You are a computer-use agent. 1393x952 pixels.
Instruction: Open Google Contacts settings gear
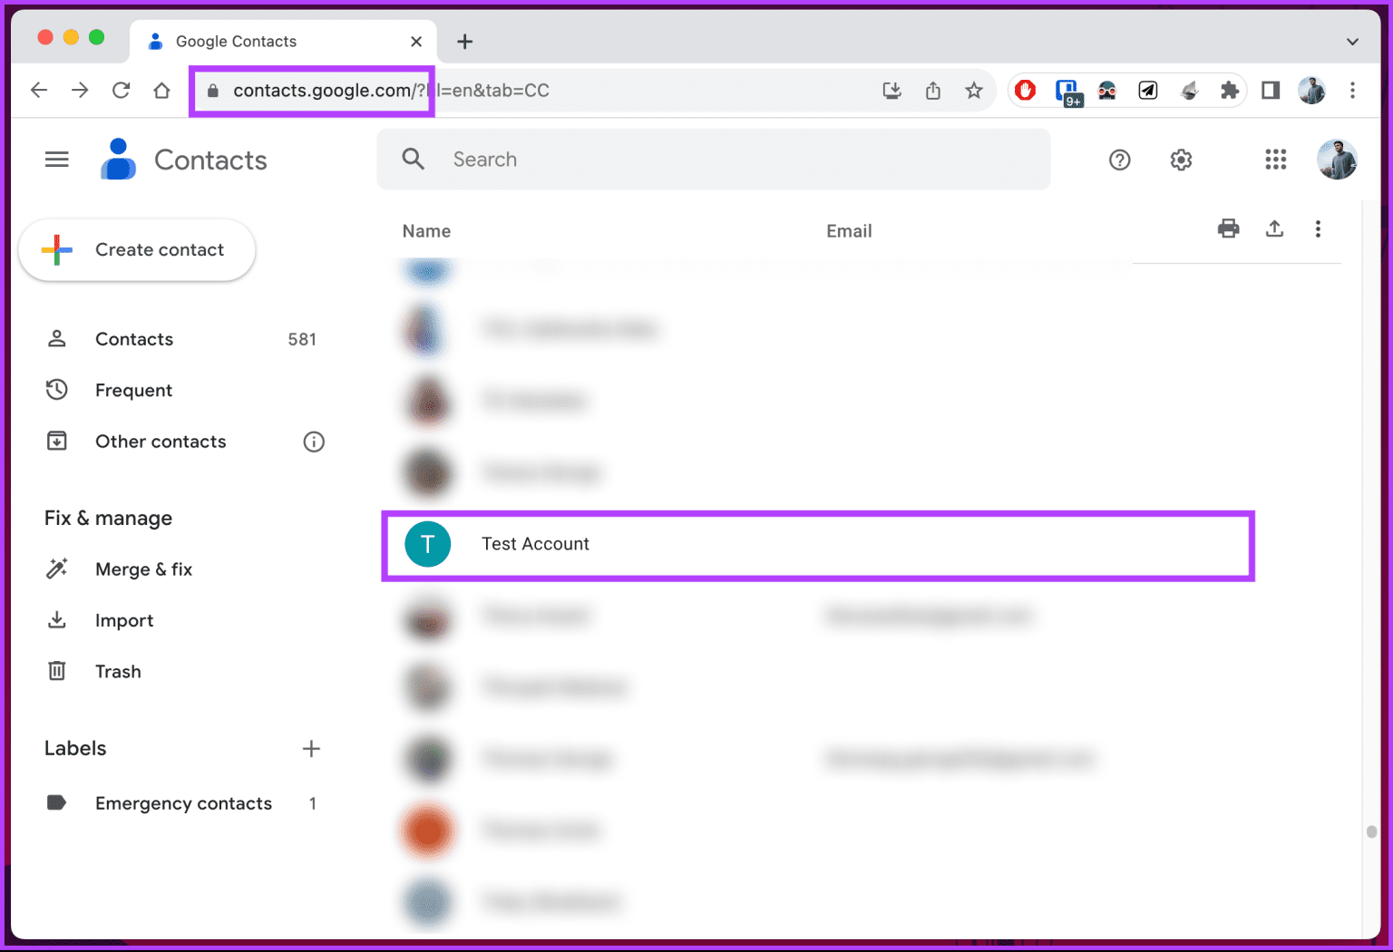pyautogui.click(x=1181, y=160)
